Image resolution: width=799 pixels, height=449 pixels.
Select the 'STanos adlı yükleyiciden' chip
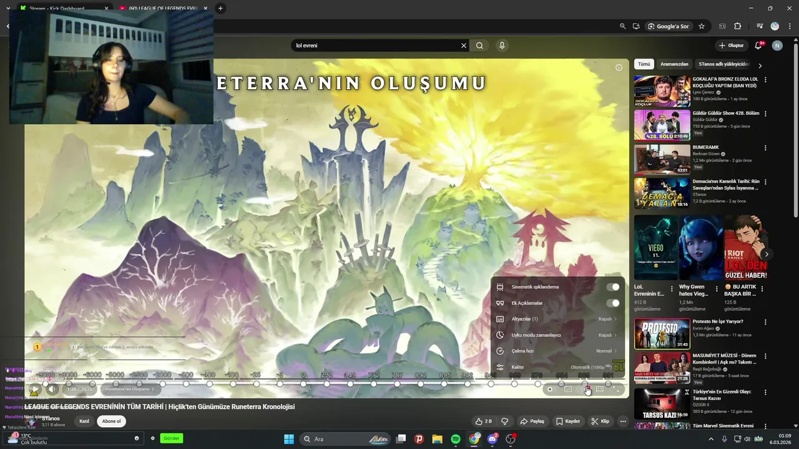[724, 64]
